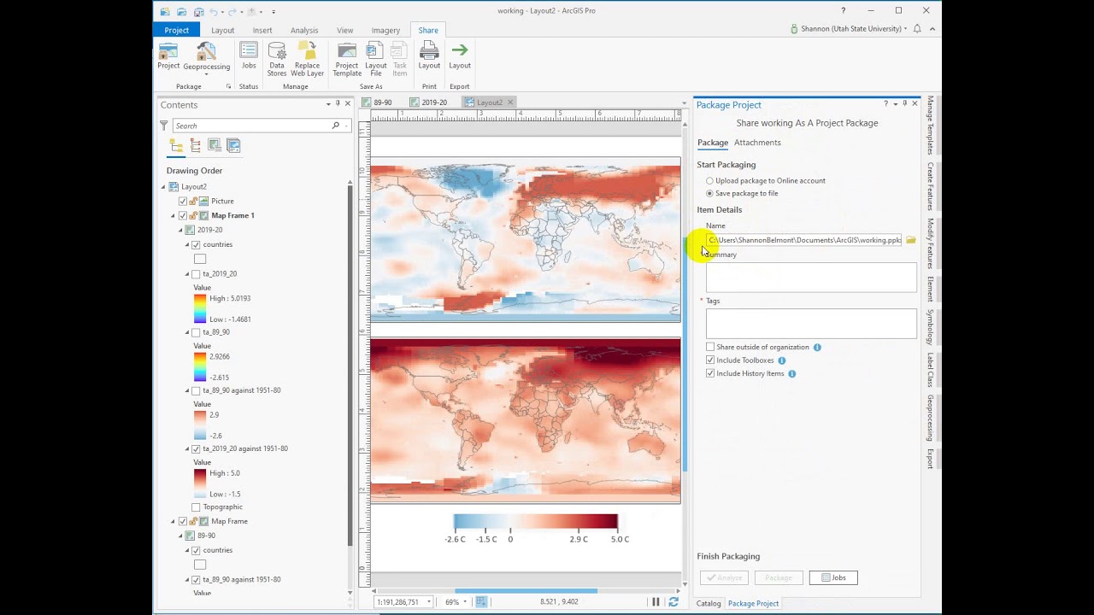This screenshot has width=1094, height=615.
Task: Select Upload package to Online account
Action: [x=709, y=181]
